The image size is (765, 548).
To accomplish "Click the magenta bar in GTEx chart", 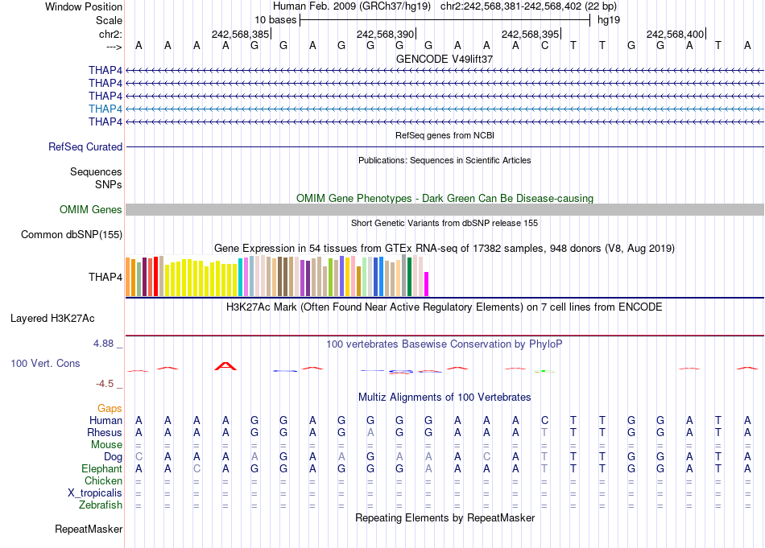I will pyautogui.click(x=427, y=284).
